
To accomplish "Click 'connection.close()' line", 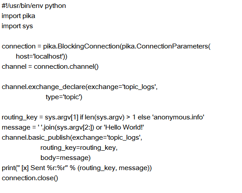I will [30, 178].
